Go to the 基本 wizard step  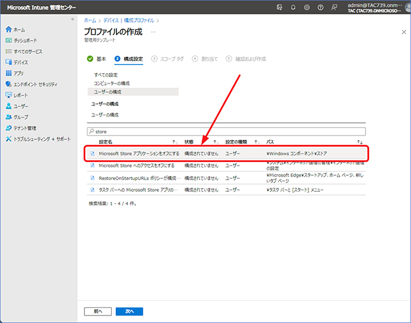coord(96,59)
